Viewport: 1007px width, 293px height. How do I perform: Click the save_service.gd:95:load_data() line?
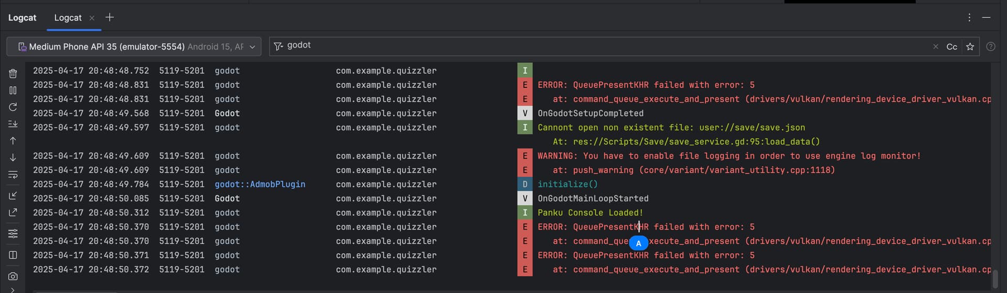[686, 142]
